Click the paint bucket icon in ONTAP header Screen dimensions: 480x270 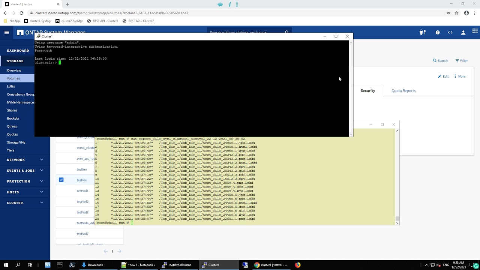[x=423, y=33]
